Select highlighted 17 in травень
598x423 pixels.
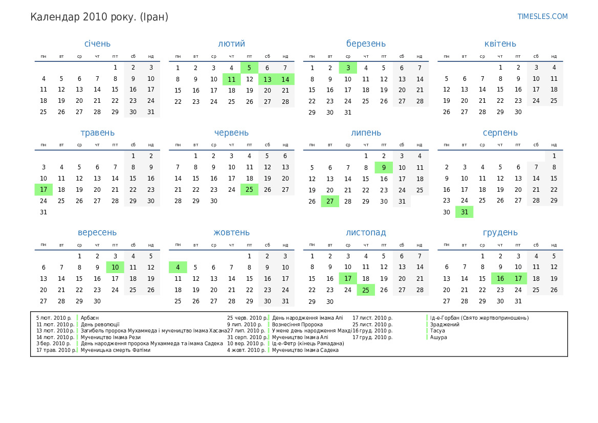(43, 190)
